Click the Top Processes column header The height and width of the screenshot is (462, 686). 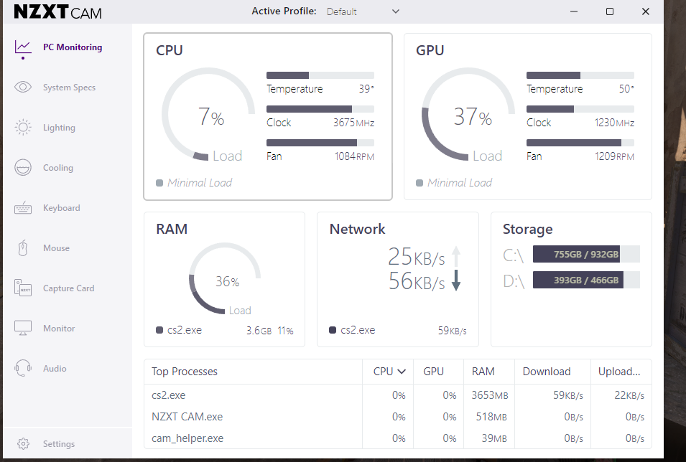[x=185, y=372]
